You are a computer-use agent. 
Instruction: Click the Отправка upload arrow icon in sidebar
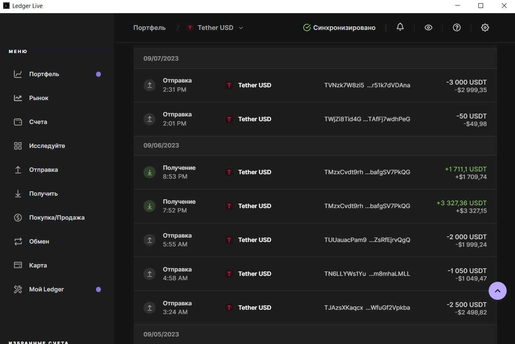(18, 170)
